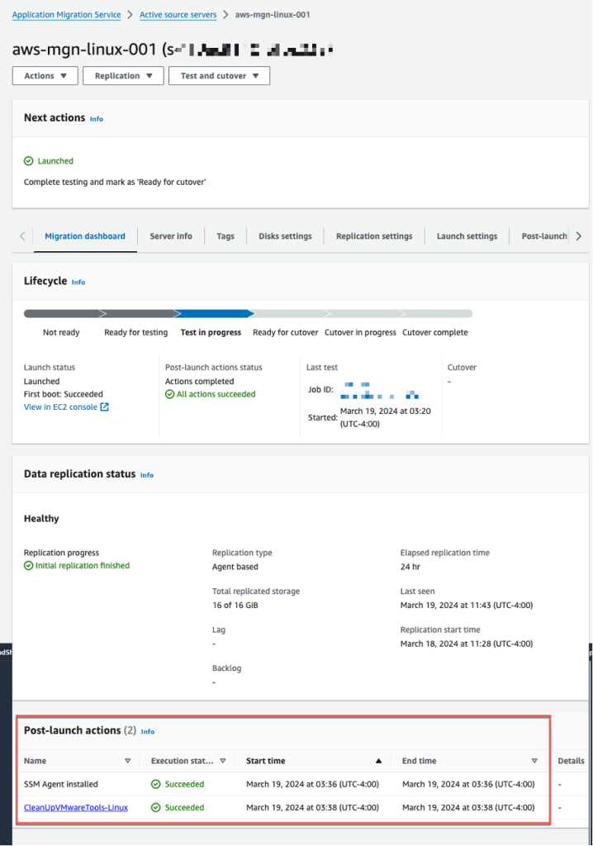Viewport: 593px width, 846px height.
Task: Open the Post-launch tab
Action: [x=544, y=235]
